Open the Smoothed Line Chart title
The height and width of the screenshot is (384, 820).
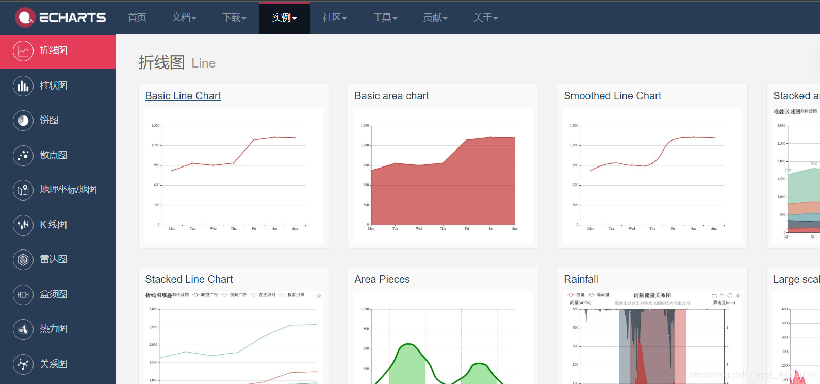[x=613, y=96]
